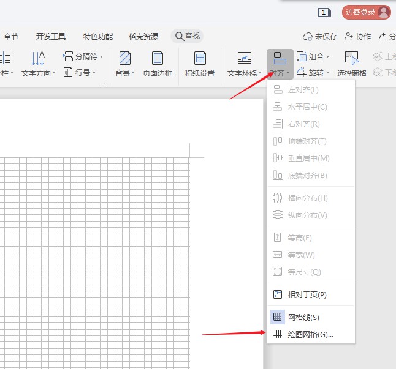Click inside the gridded document page
The width and height of the screenshot is (396, 369).
click(x=94, y=262)
